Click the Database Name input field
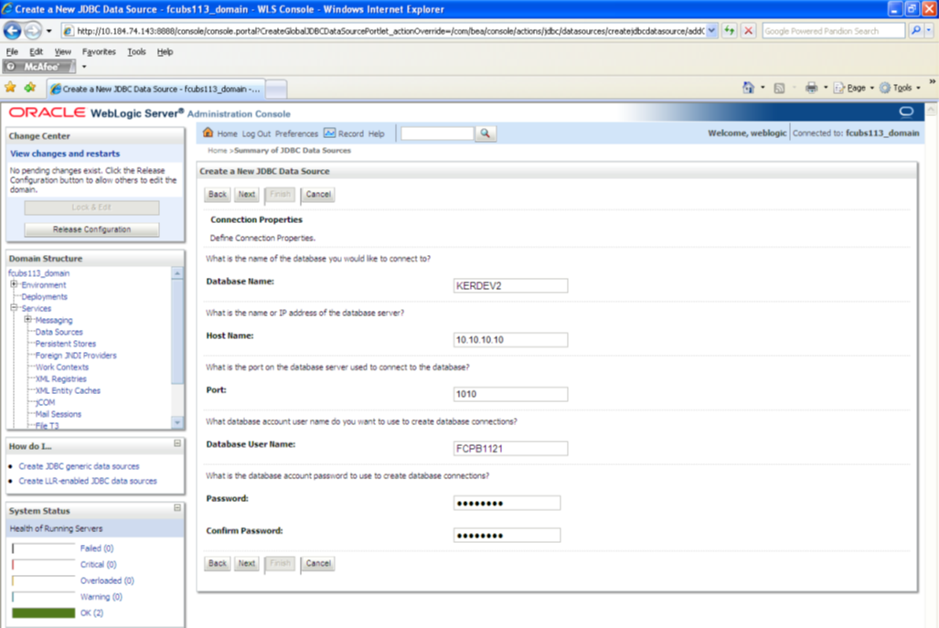This screenshot has width=939, height=628. (x=510, y=285)
